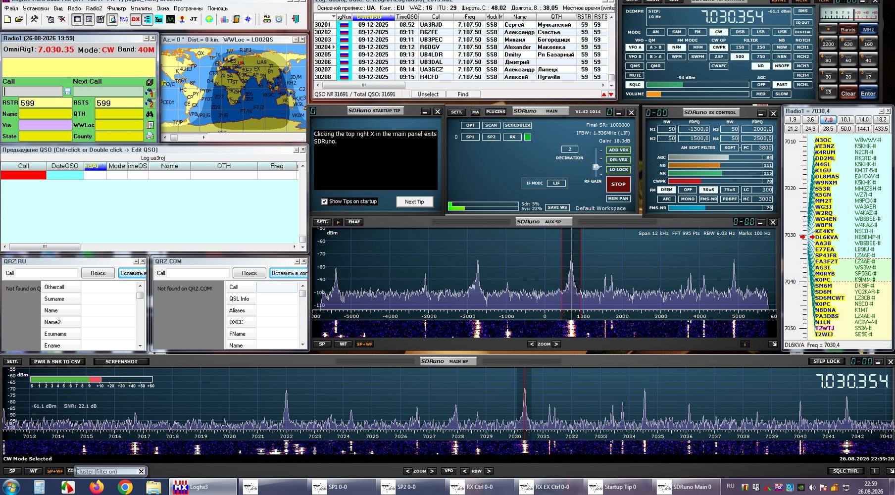Click the Next Tip button
This screenshot has width=895, height=495.
414,201
